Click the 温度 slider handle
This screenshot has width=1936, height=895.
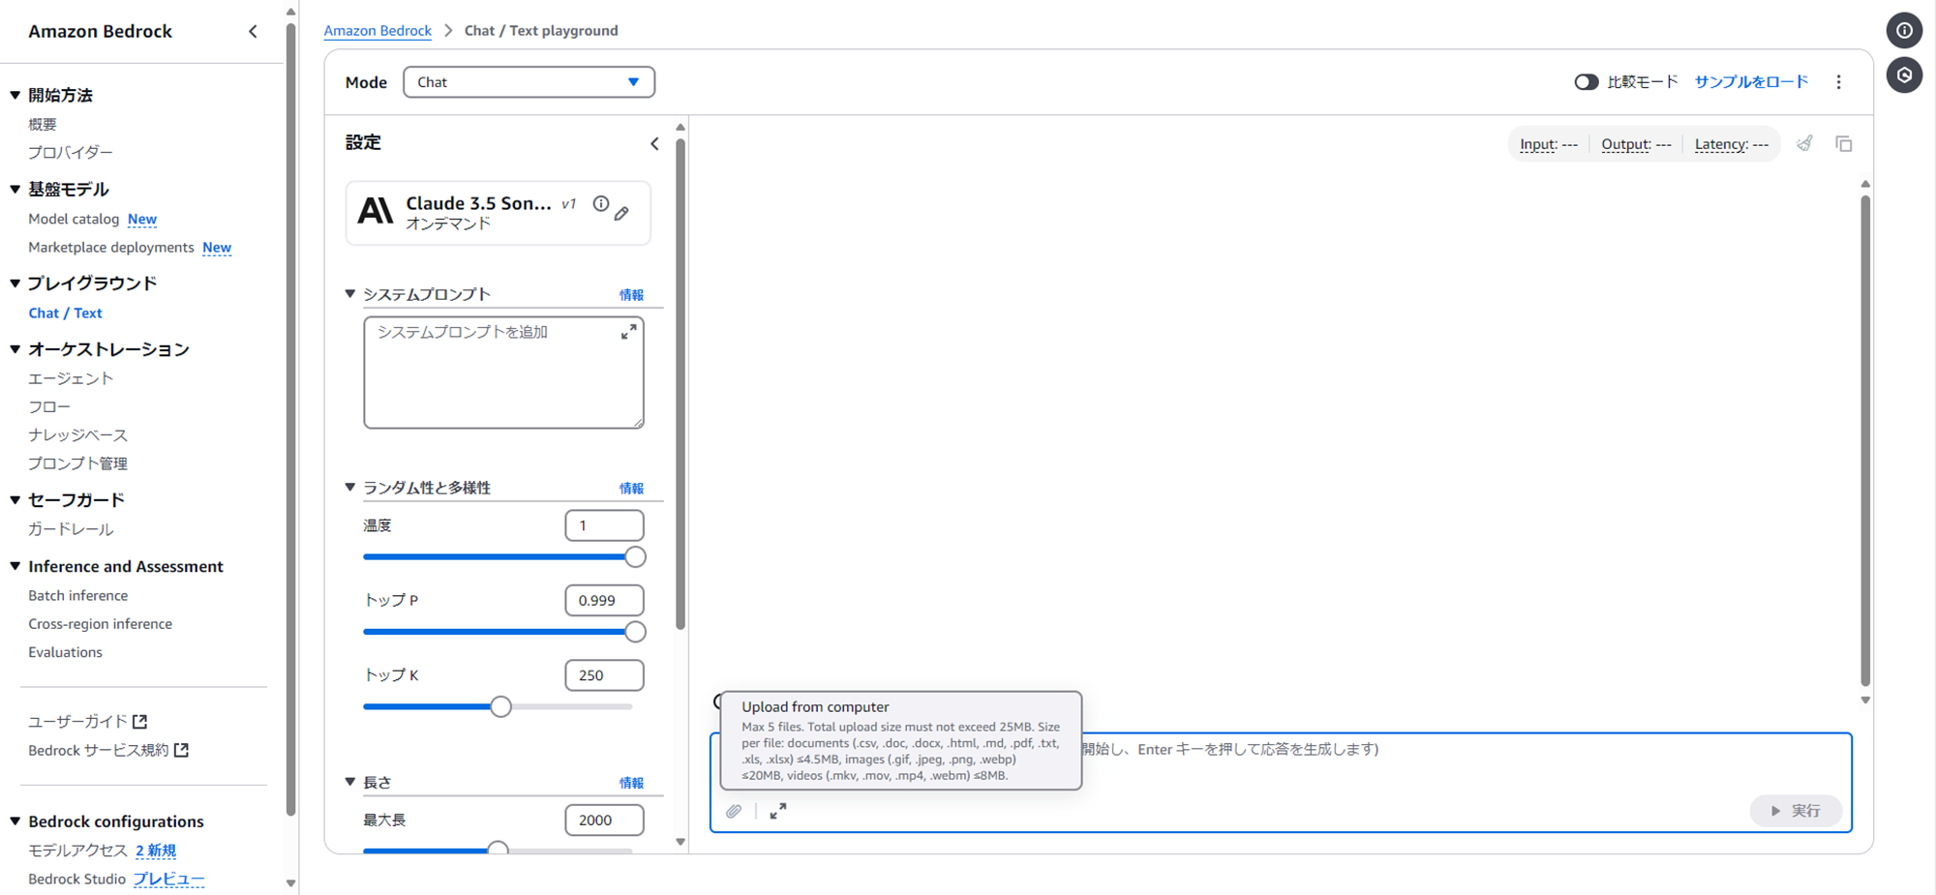coord(635,557)
